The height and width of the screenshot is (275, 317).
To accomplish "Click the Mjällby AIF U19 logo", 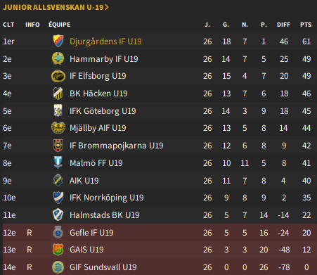I will click(x=58, y=128).
